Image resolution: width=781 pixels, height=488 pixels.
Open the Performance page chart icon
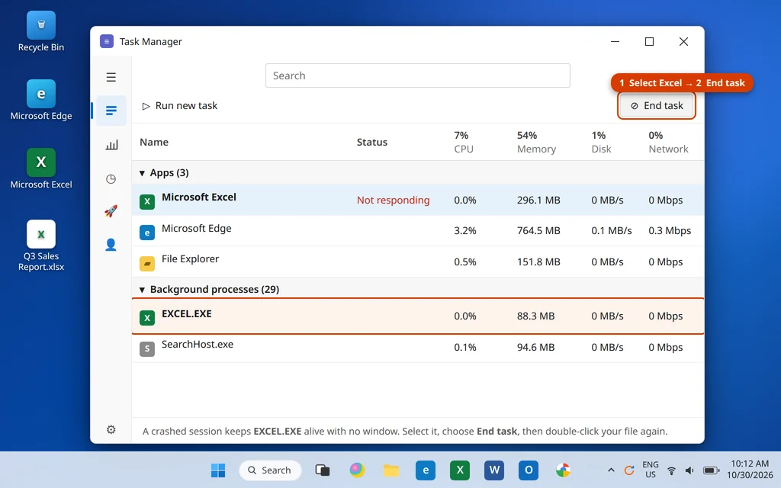click(x=111, y=145)
